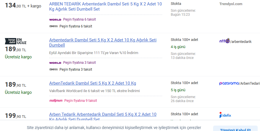Open the n11 Arbentedarik Dambıl Seti link
This screenshot has height=131, width=260.
[x=103, y=43]
